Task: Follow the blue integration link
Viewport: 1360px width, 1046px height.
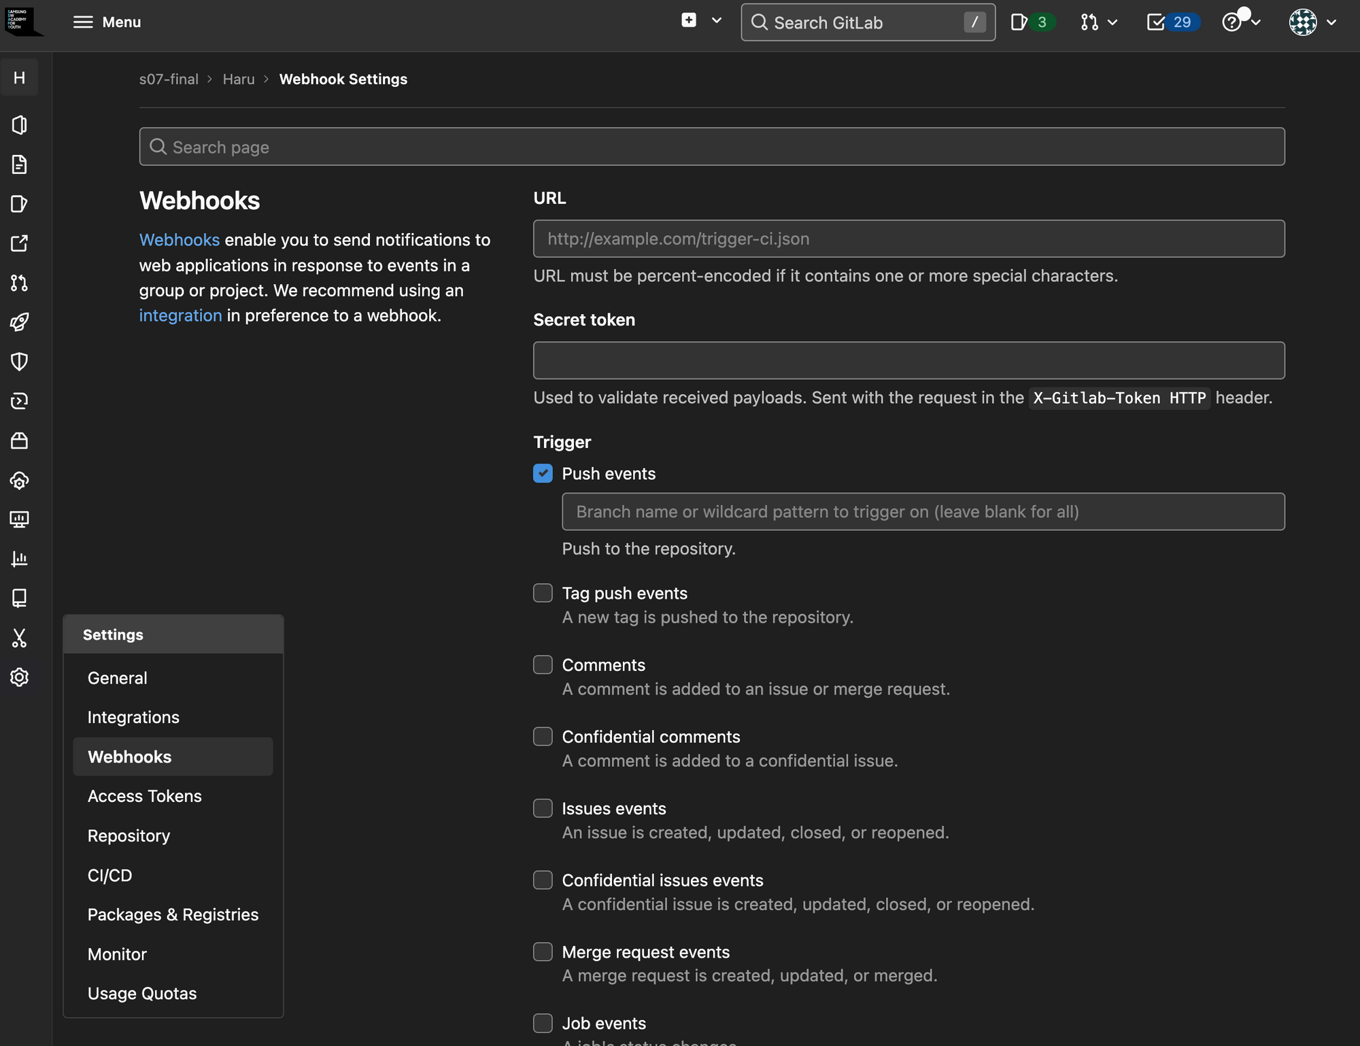Action: (x=180, y=315)
